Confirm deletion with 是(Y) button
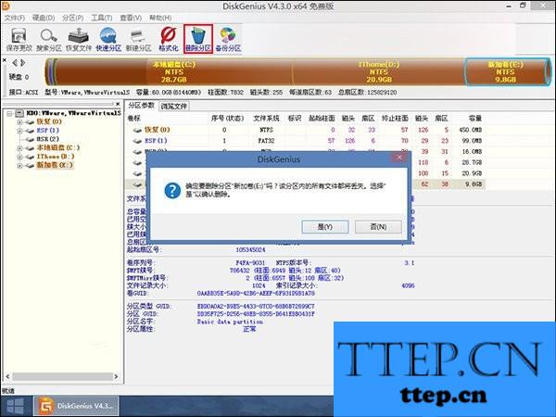This screenshot has width=556, height=417. [x=325, y=227]
